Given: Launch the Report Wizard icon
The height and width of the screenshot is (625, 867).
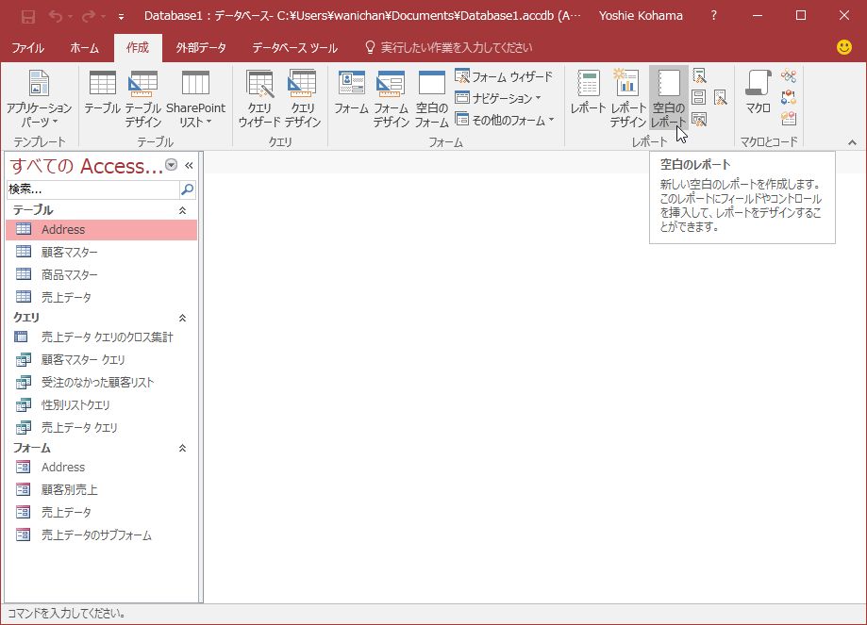Looking at the screenshot, I should [699, 75].
